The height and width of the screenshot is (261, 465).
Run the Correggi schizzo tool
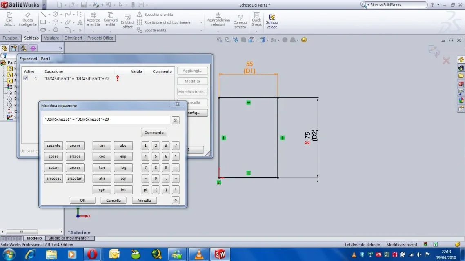coord(240,21)
